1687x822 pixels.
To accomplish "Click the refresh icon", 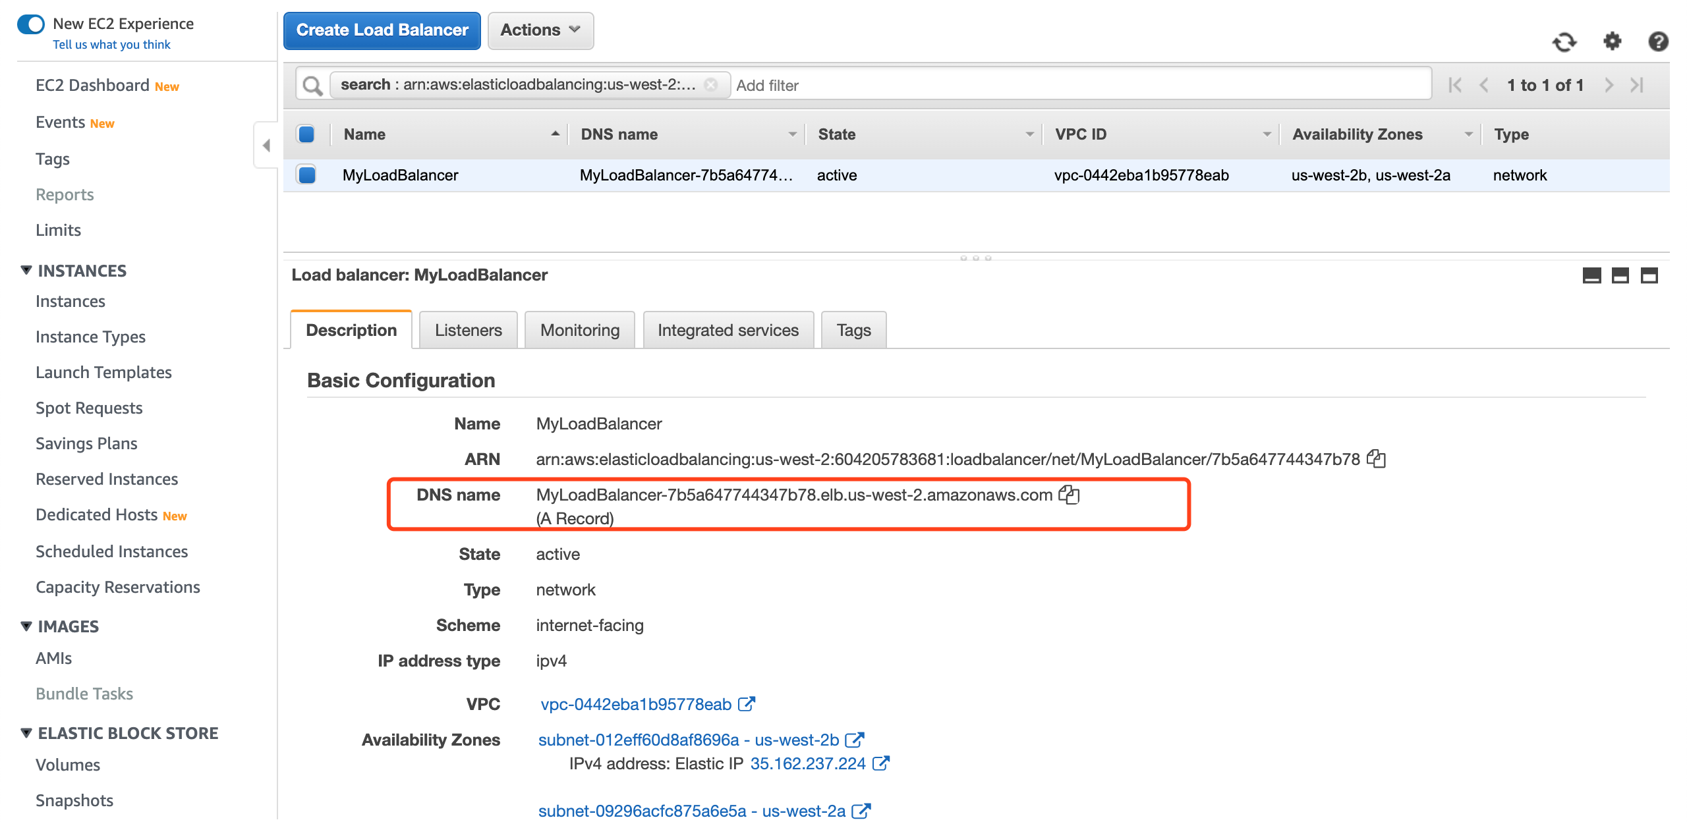I will pyautogui.click(x=1564, y=42).
